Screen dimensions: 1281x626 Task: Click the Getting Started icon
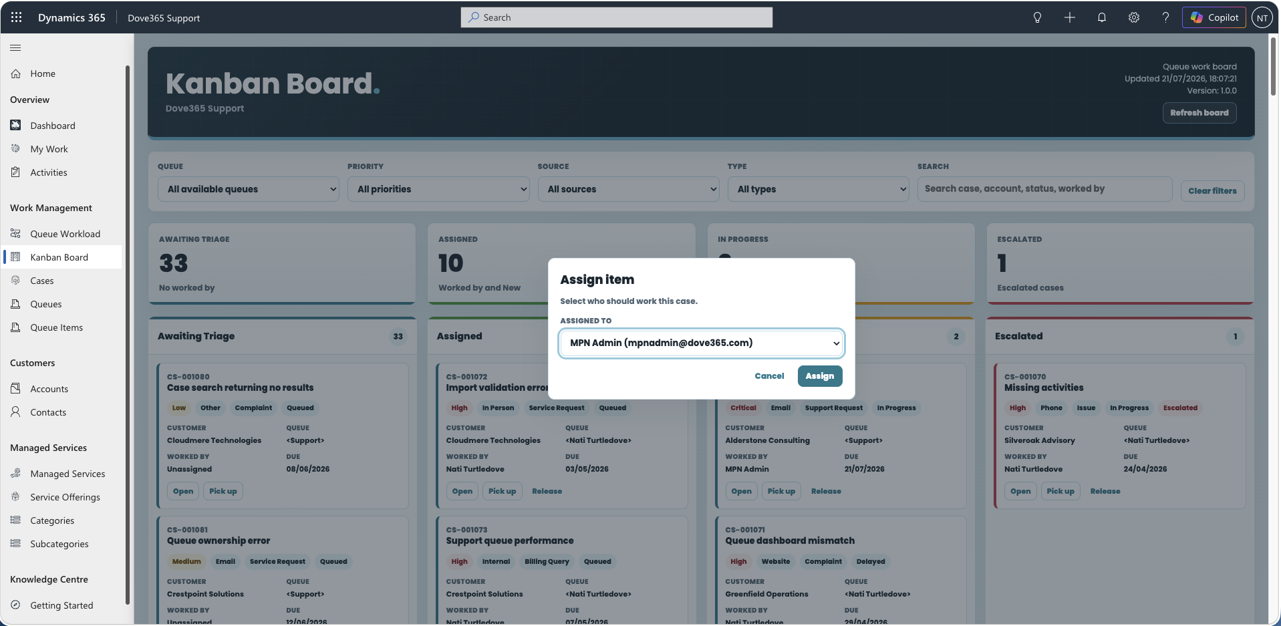pos(15,605)
